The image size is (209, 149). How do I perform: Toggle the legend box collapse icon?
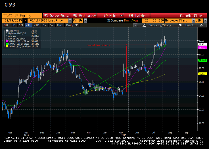5,31
